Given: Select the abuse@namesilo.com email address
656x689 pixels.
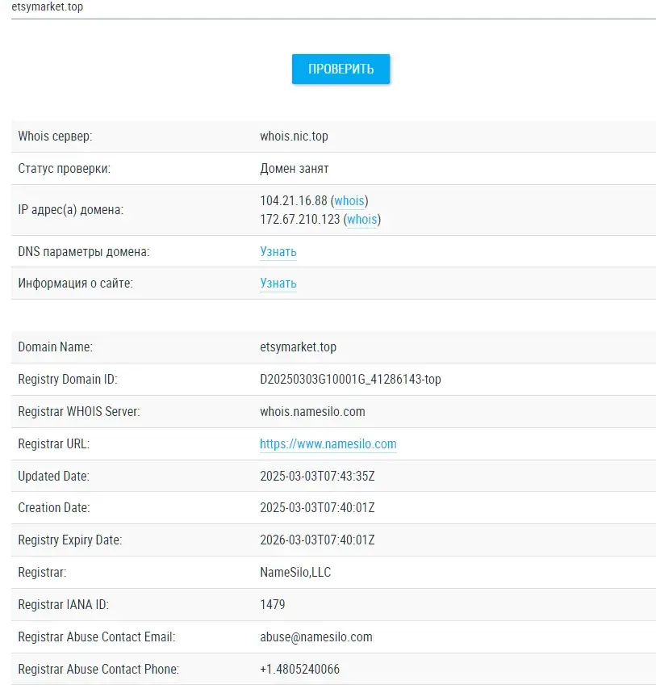Looking at the screenshot, I should [x=316, y=637].
